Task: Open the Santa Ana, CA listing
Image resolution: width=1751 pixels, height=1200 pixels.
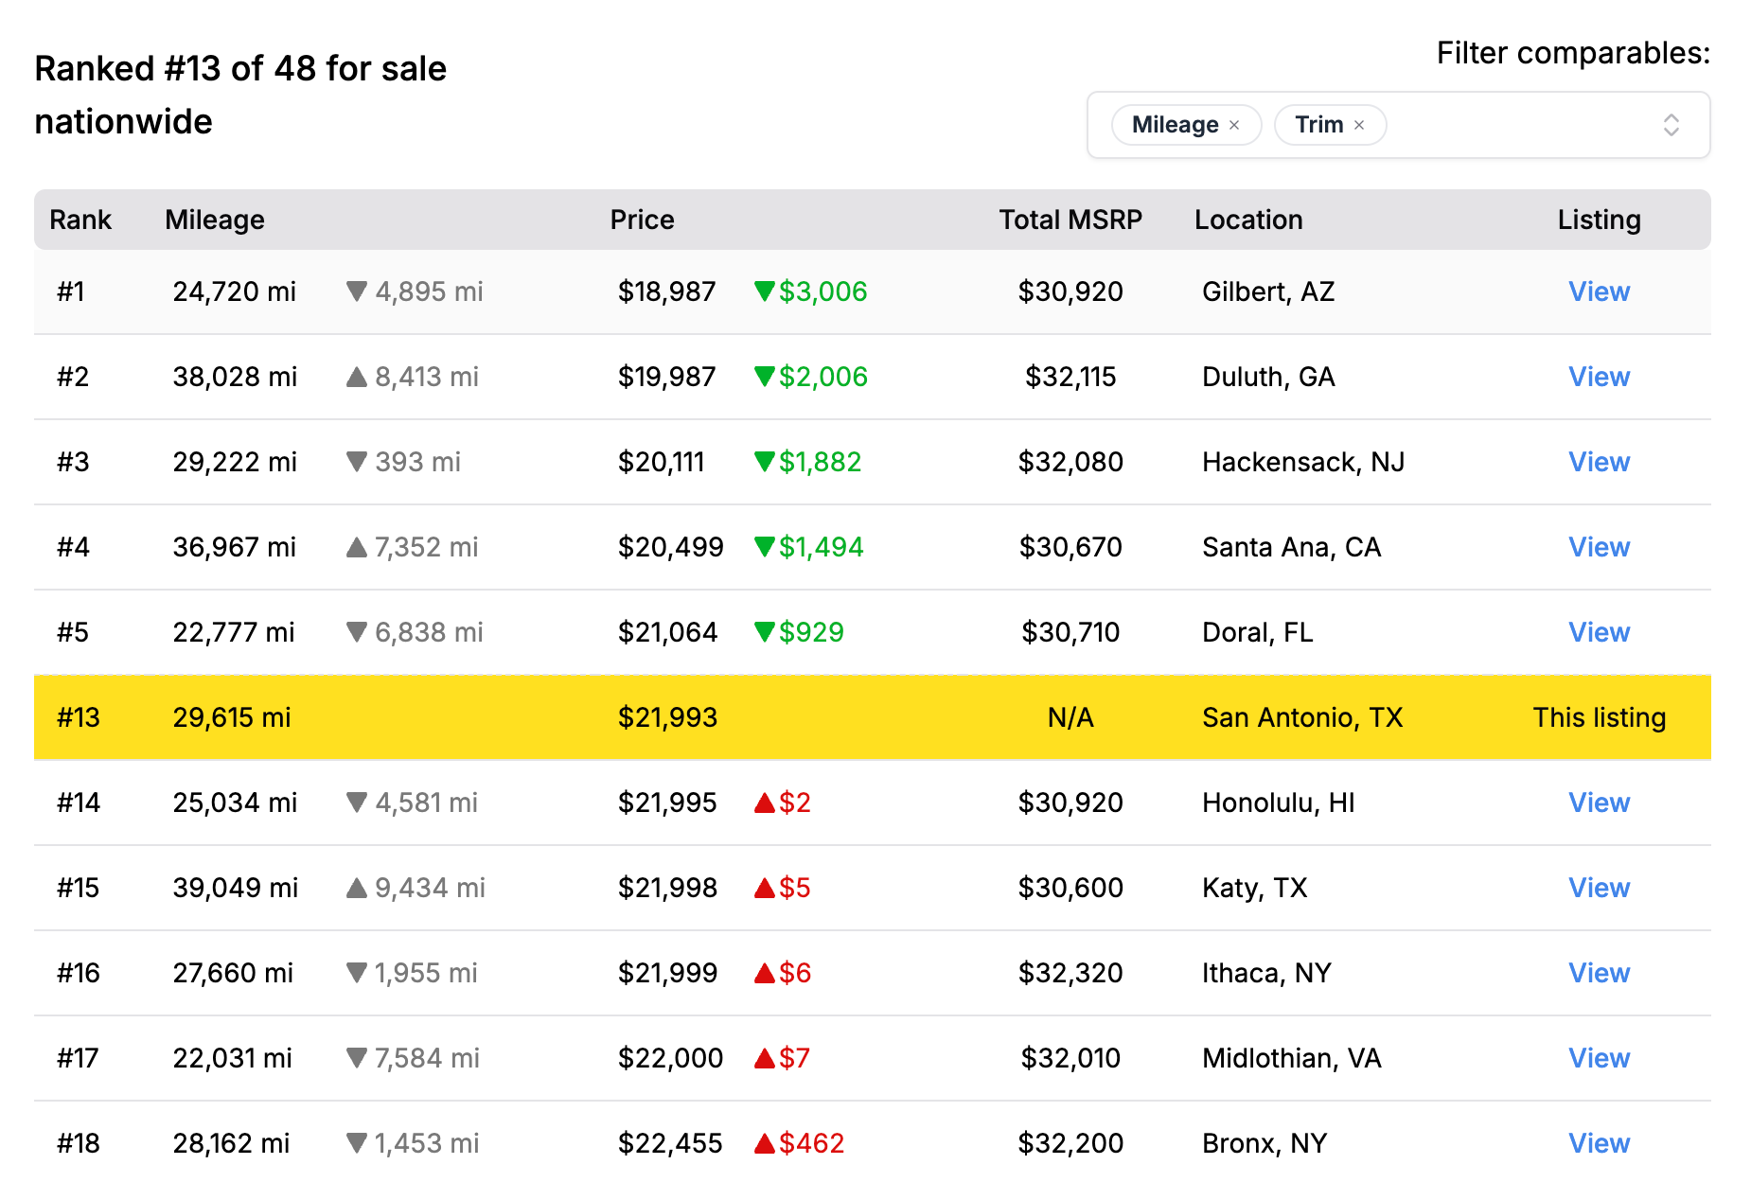Action: pyautogui.click(x=1599, y=547)
